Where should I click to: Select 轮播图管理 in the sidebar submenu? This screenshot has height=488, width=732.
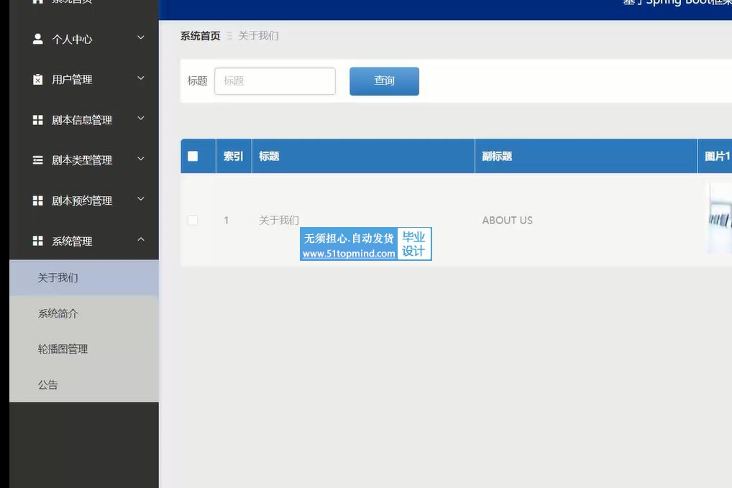(84, 349)
